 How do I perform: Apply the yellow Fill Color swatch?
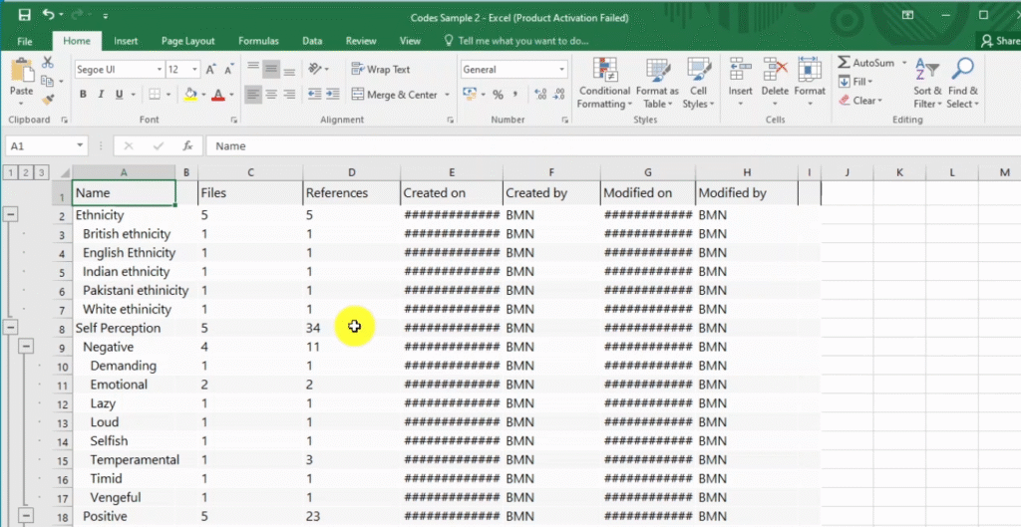(x=189, y=95)
